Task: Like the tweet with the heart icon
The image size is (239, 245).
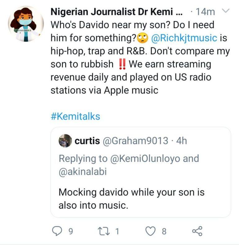Action: [151, 231]
